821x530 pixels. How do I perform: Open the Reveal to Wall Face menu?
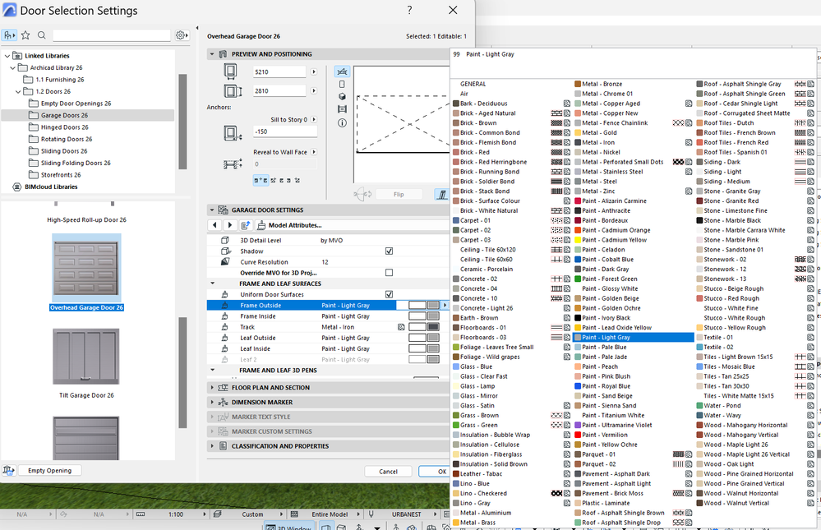(x=314, y=152)
